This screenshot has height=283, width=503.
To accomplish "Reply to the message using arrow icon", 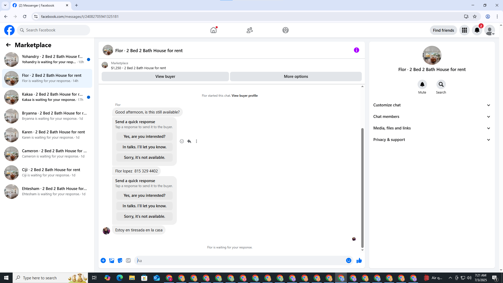I will click(189, 141).
